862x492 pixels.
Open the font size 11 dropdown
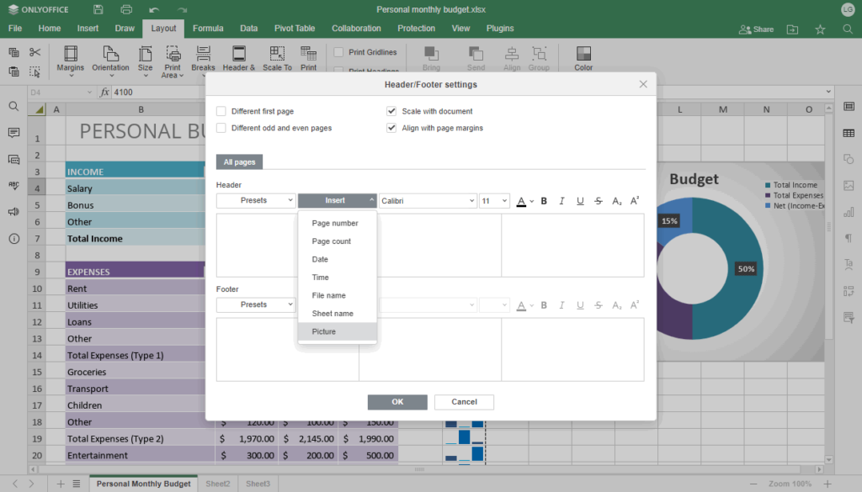pos(496,200)
